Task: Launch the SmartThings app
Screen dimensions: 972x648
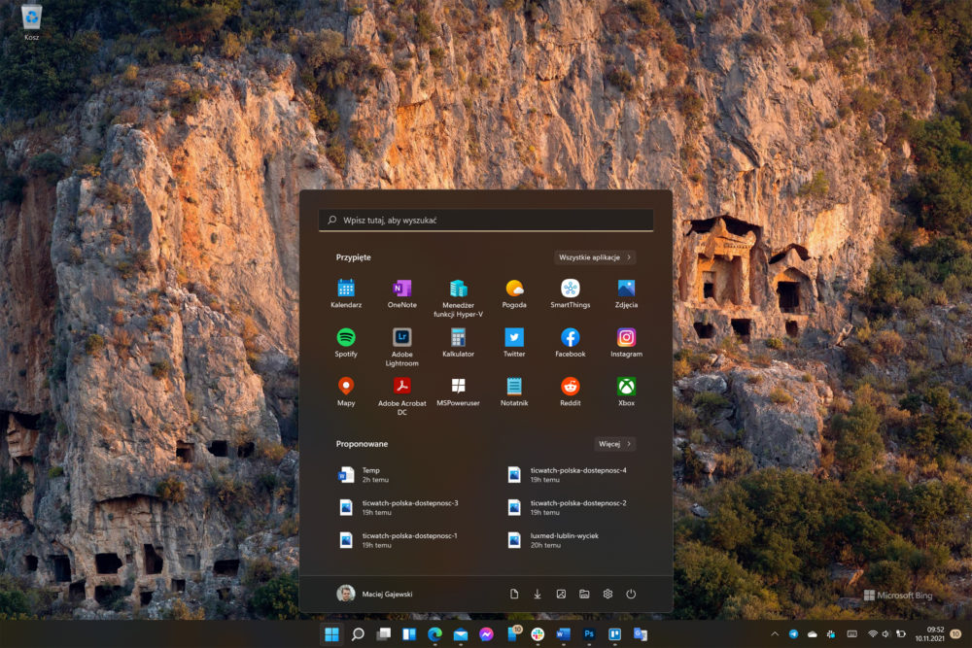Action: point(571,293)
